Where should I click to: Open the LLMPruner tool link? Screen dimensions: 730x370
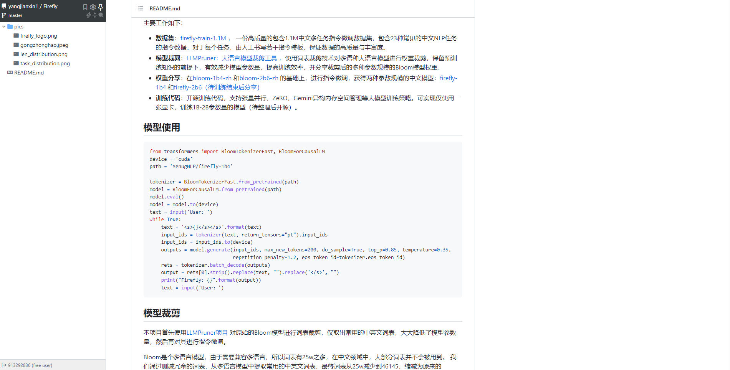point(232,58)
